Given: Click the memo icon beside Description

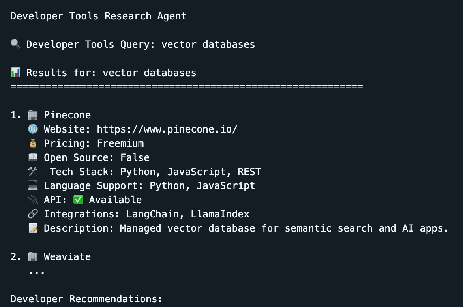Looking at the screenshot, I should coord(33,228).
